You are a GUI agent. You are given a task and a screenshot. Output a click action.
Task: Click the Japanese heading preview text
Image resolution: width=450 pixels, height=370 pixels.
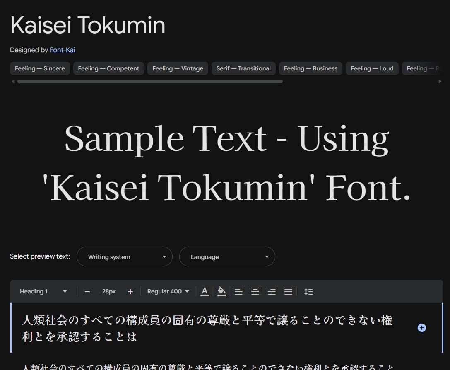click(207, 328)
